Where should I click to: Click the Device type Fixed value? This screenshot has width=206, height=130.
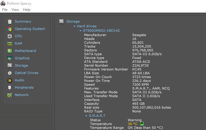[x=137, y=58]
